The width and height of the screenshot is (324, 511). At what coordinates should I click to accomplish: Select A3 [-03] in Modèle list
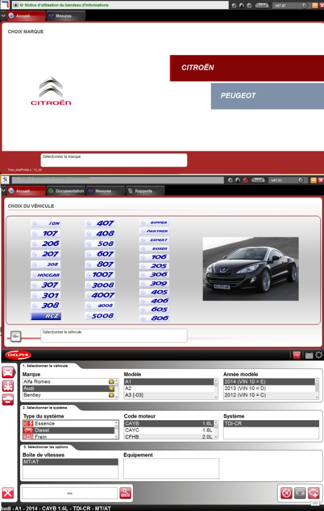[168, 395]
